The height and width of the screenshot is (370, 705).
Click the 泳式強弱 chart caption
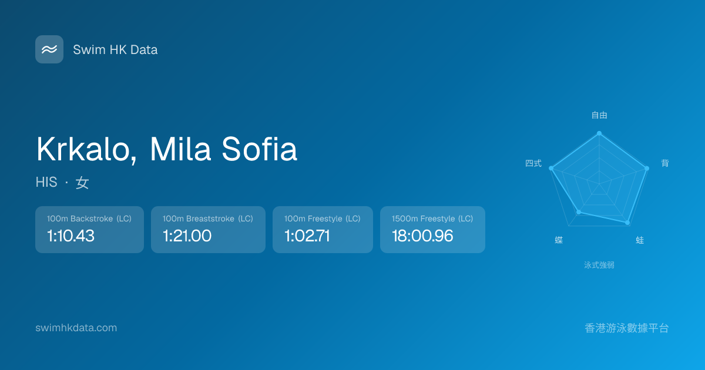[x=599, y=265]
